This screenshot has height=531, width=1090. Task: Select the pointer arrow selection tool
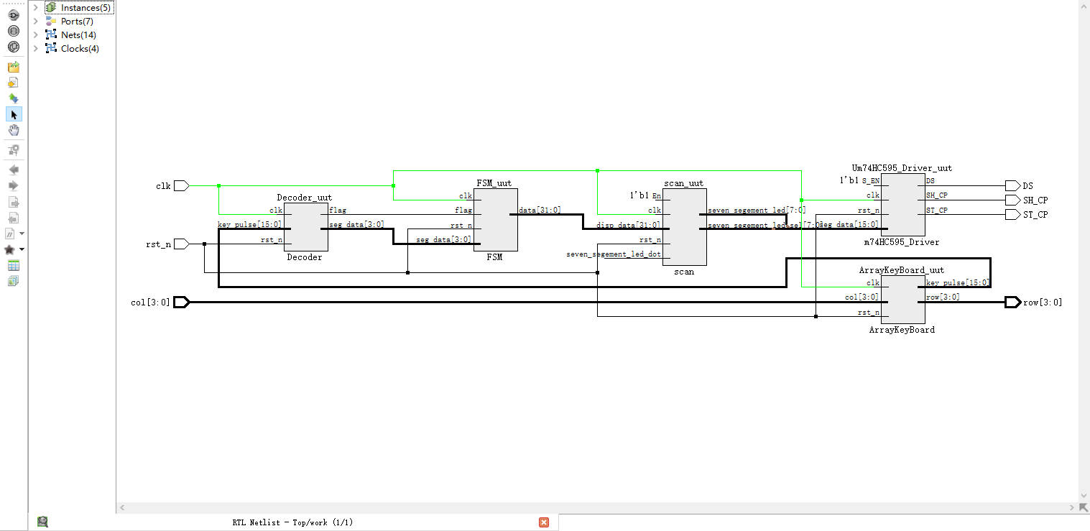(14, 114)
